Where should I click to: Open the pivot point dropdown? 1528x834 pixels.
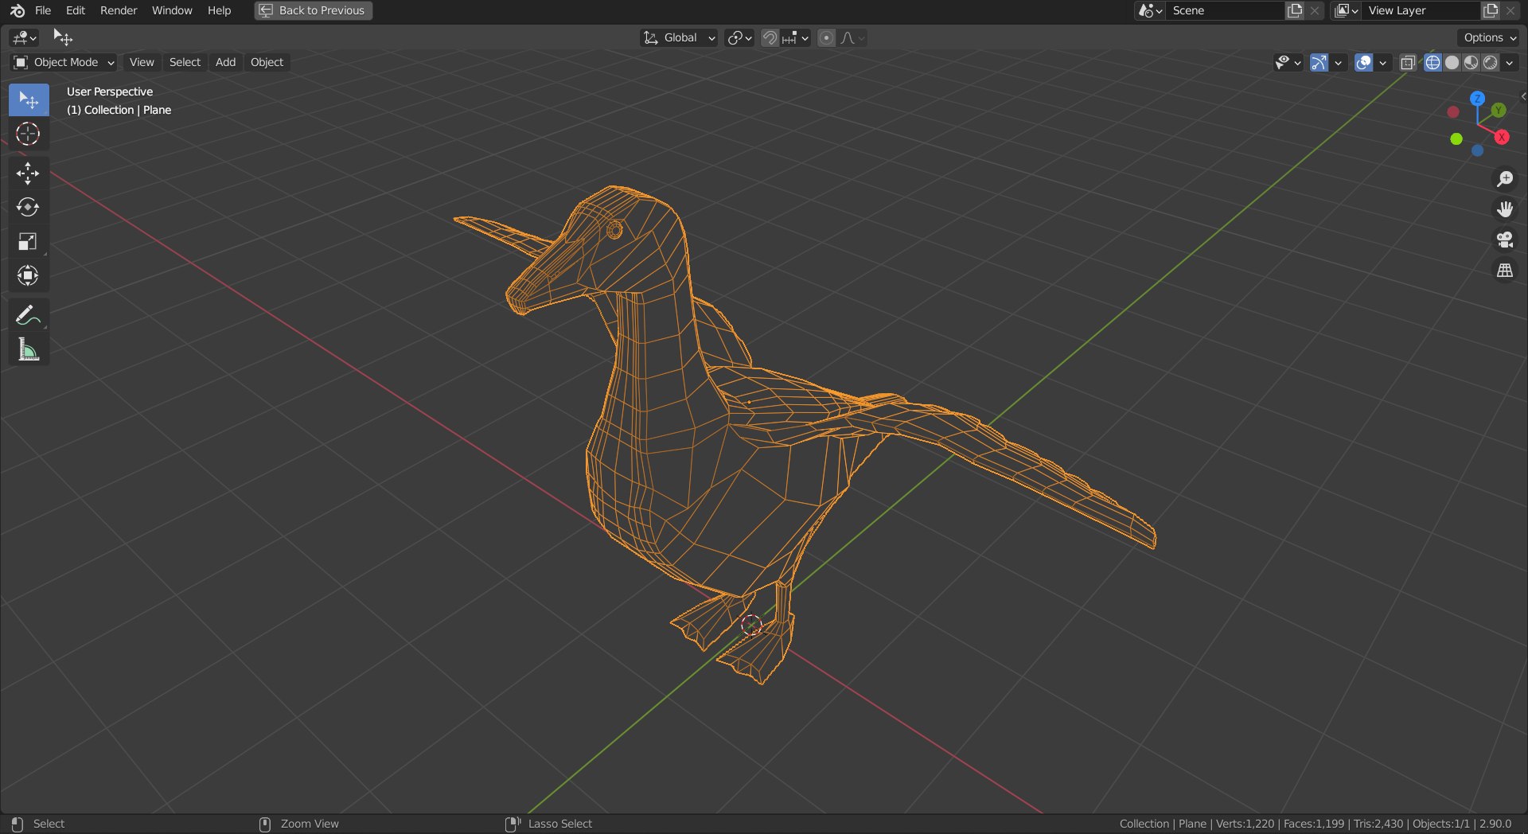tap(739, 37)
